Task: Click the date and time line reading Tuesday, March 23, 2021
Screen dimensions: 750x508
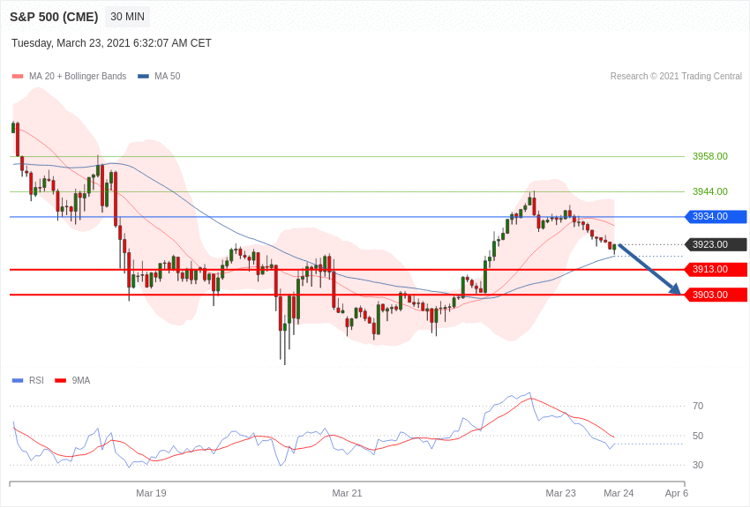Action: [111, 43]
